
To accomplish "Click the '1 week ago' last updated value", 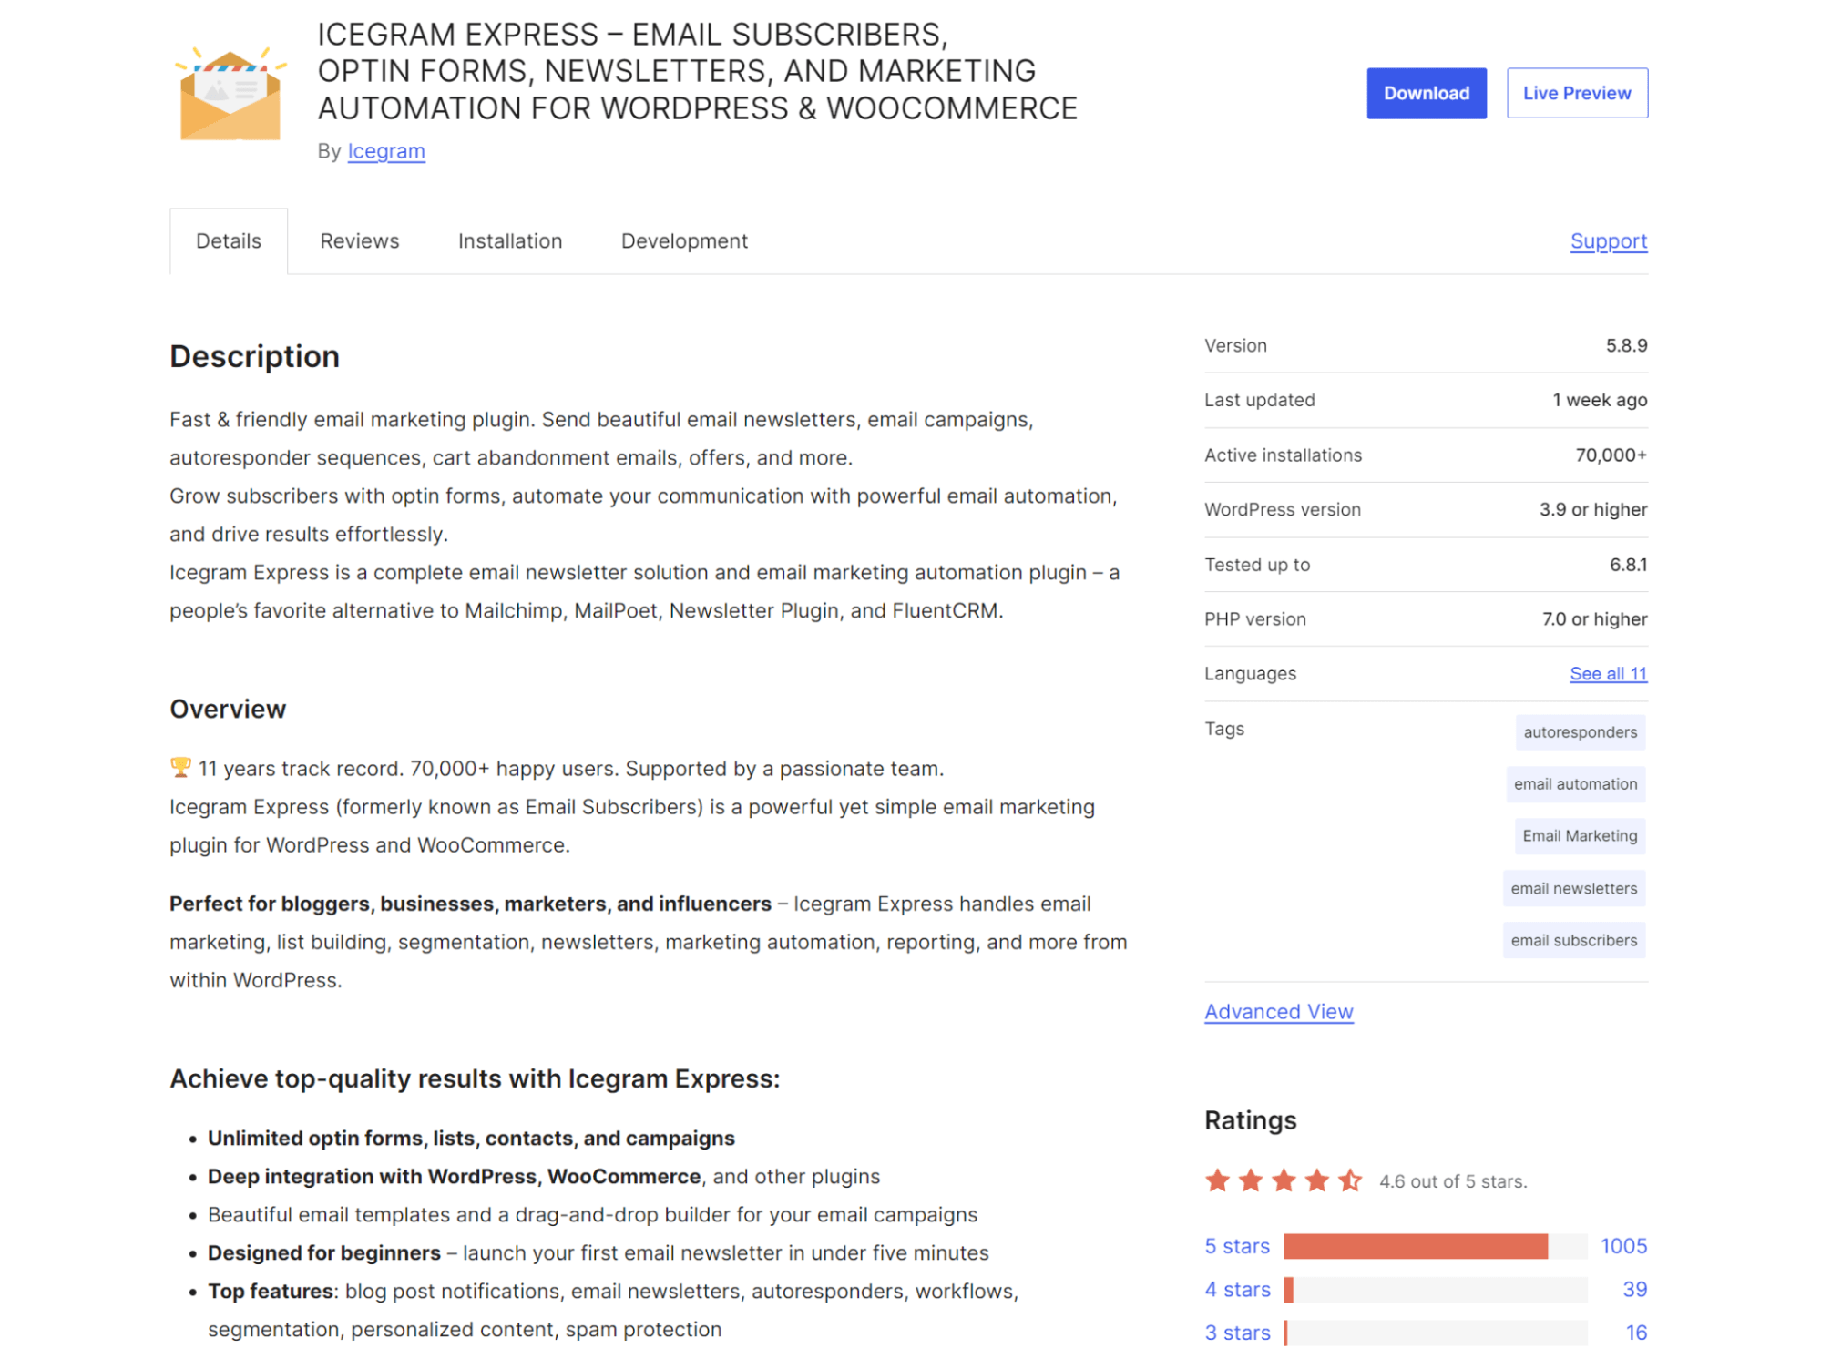I will (1600, 401).
